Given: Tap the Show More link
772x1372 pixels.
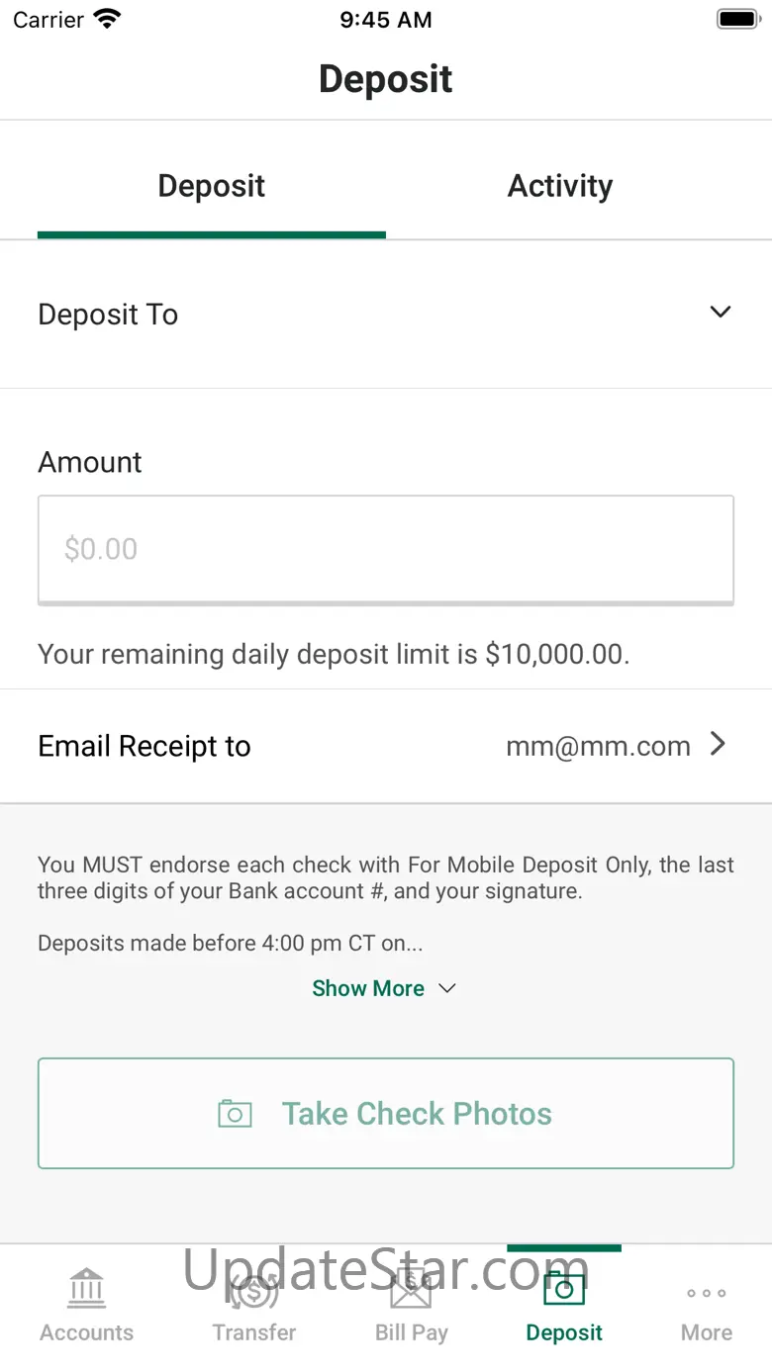Looking at the screenshot, I should [x=368, y=988].
